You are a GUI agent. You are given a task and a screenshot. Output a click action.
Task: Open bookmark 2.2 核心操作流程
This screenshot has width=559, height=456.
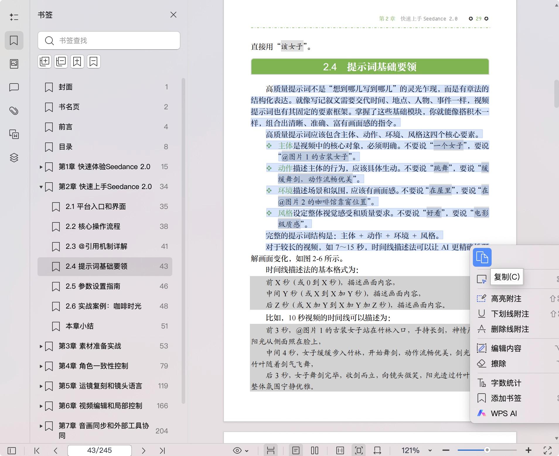(105, 227)
